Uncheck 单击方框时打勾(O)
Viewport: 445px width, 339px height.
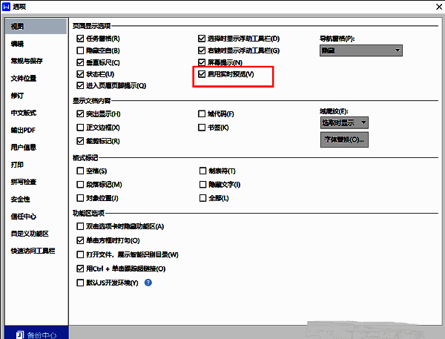click(x=80, y=240)
